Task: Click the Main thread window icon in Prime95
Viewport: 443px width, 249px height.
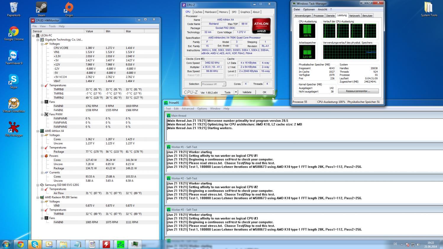Action: (x=169, y=115)
